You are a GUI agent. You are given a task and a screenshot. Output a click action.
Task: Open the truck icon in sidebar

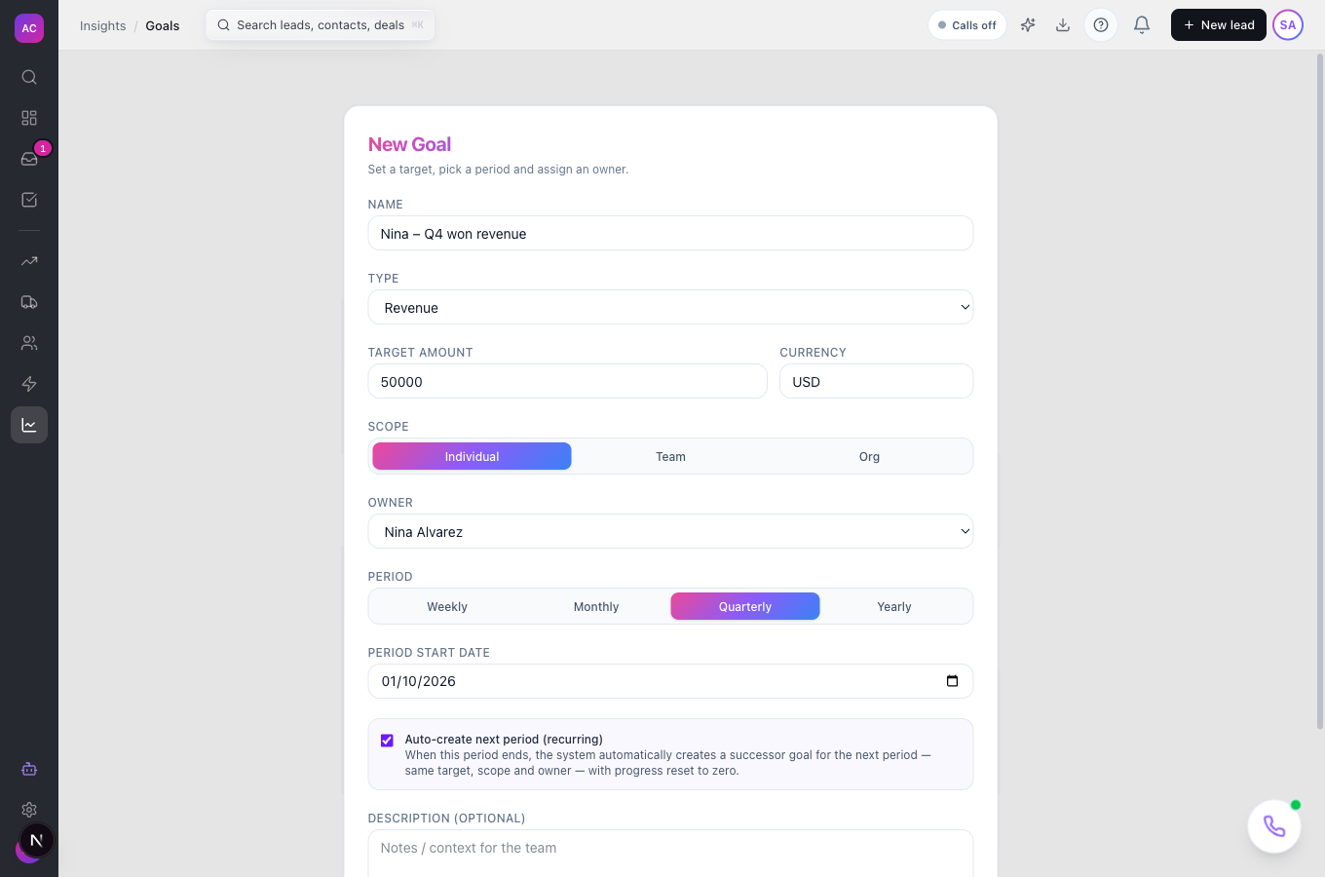29,302
